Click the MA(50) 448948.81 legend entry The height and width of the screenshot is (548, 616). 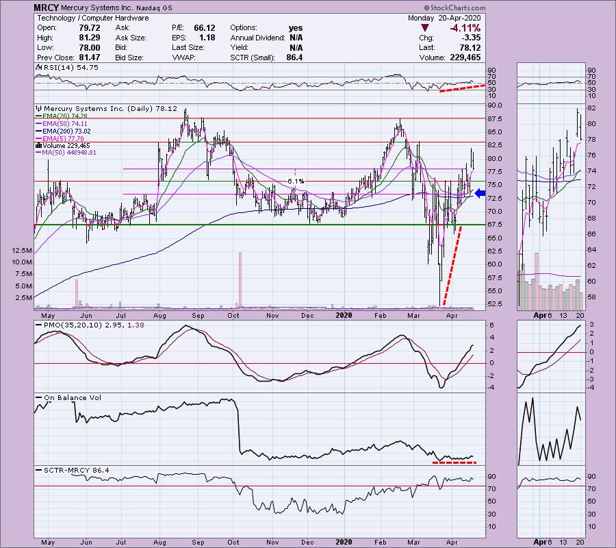(66, 153)
